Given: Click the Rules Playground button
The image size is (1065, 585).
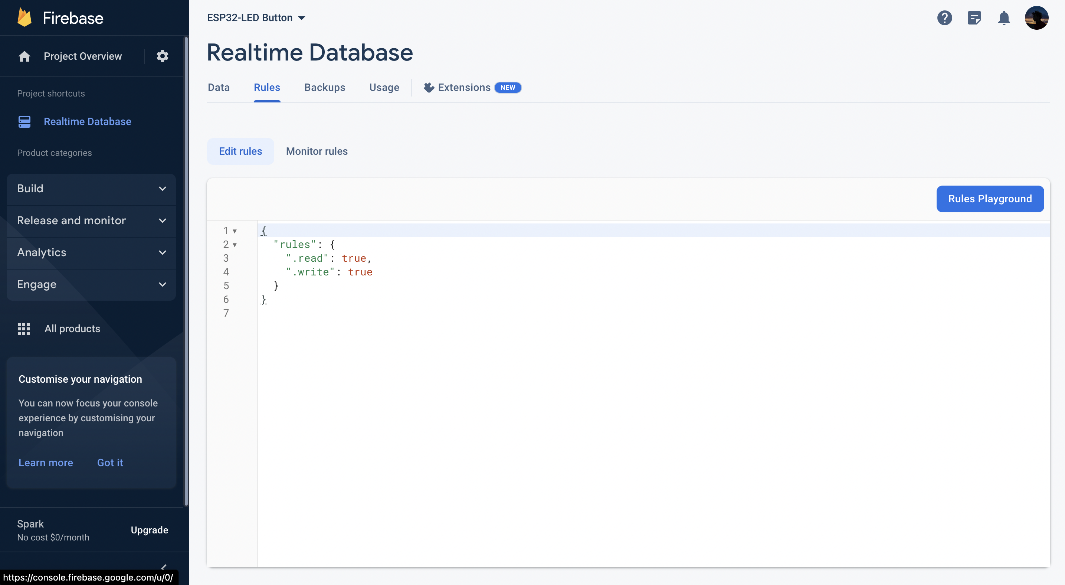Looking at the screenshot, I should [x=990, y=199].
